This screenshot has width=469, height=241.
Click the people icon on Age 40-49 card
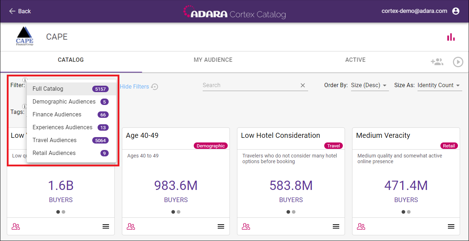pyautogui.click(x=131, y=226)
